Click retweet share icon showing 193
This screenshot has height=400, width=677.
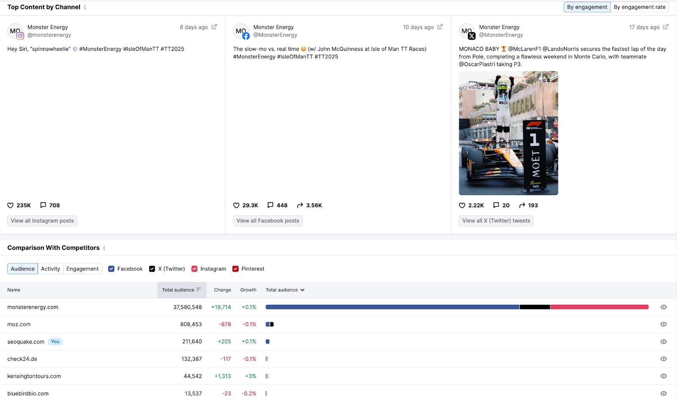[x=522, y=205]
